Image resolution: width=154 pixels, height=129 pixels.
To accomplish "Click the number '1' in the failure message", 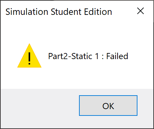I will click(97, 56).
